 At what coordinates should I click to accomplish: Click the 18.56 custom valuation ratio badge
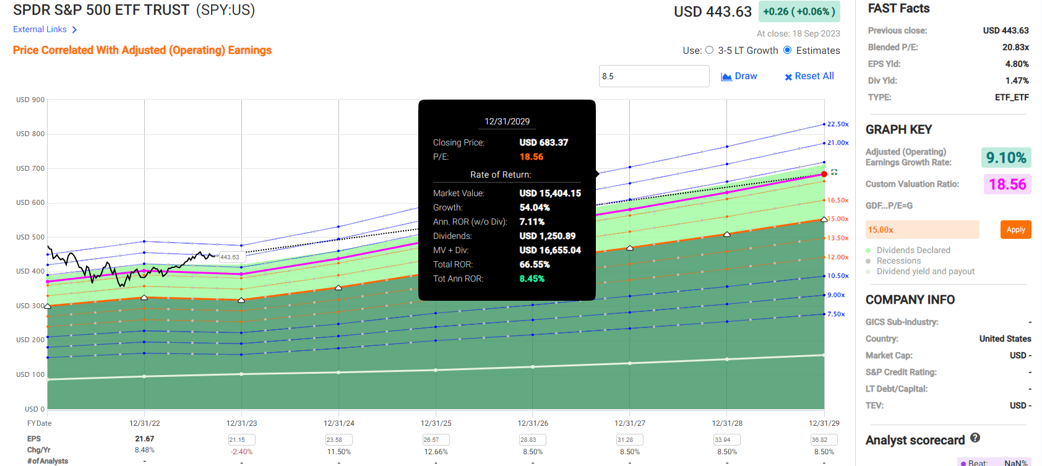click(1007, 184)
